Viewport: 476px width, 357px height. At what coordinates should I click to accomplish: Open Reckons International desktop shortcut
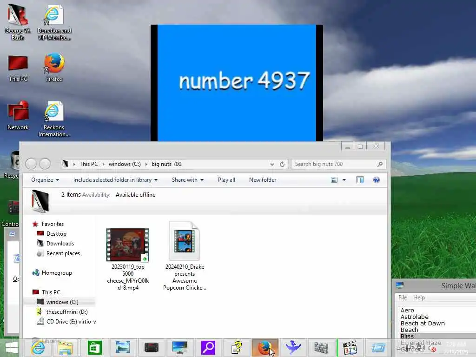pos(54,119)
